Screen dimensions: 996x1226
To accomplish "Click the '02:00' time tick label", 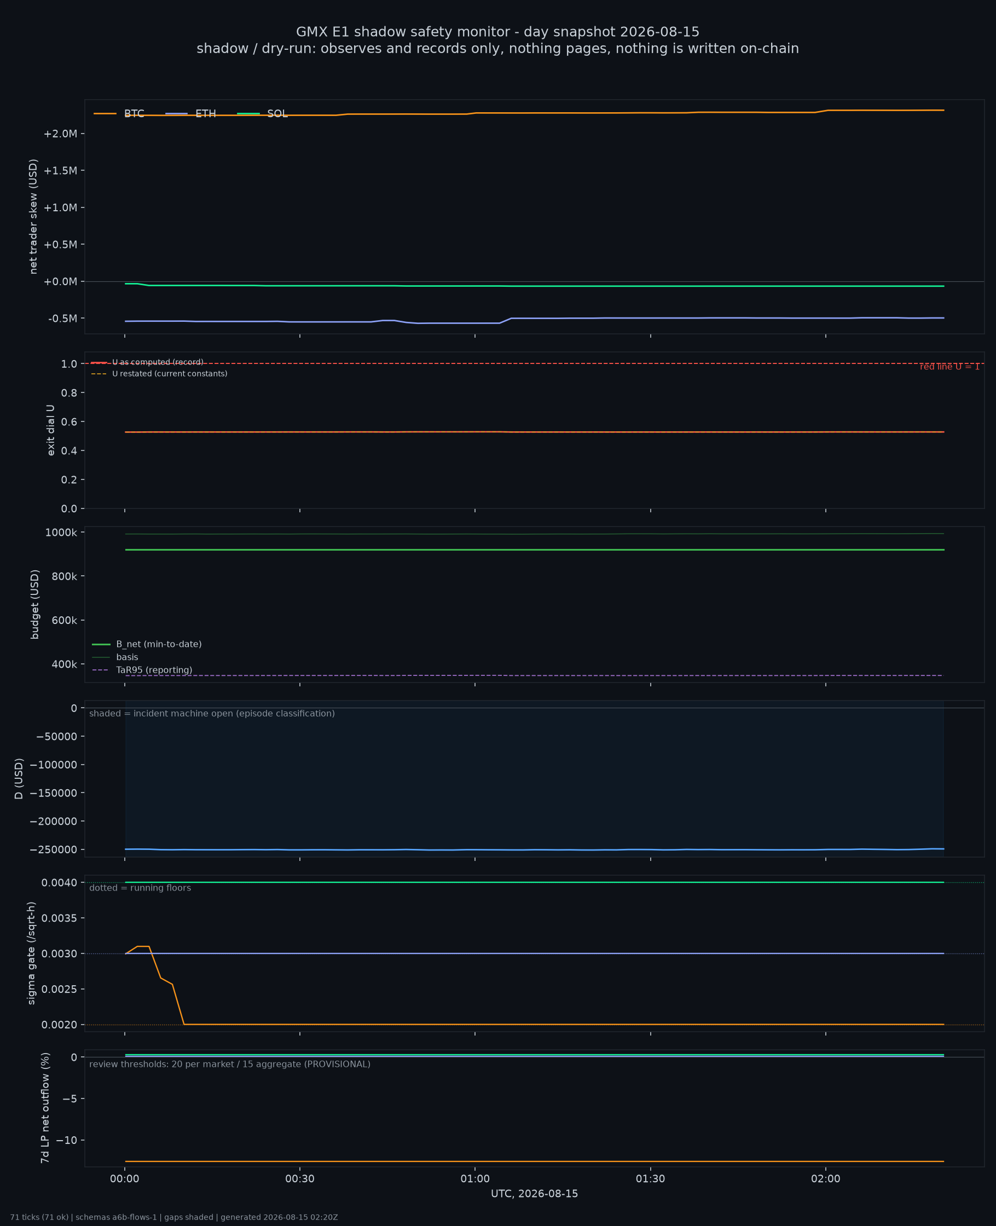I will click(x=826, y=1179).
